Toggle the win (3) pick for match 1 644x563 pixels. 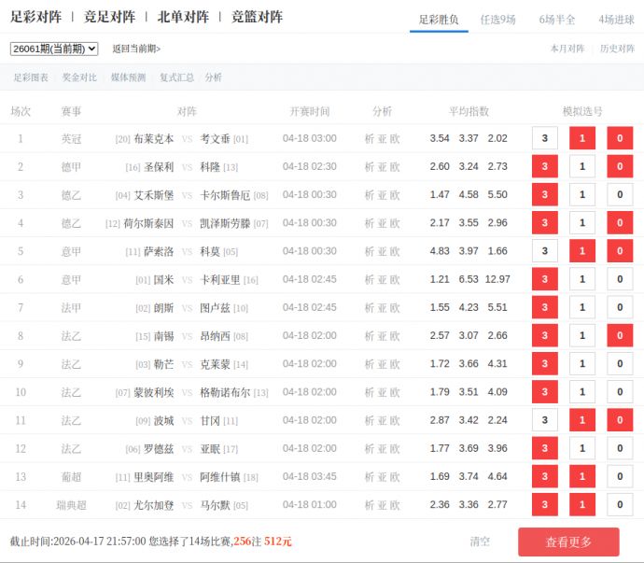[545, 138]
